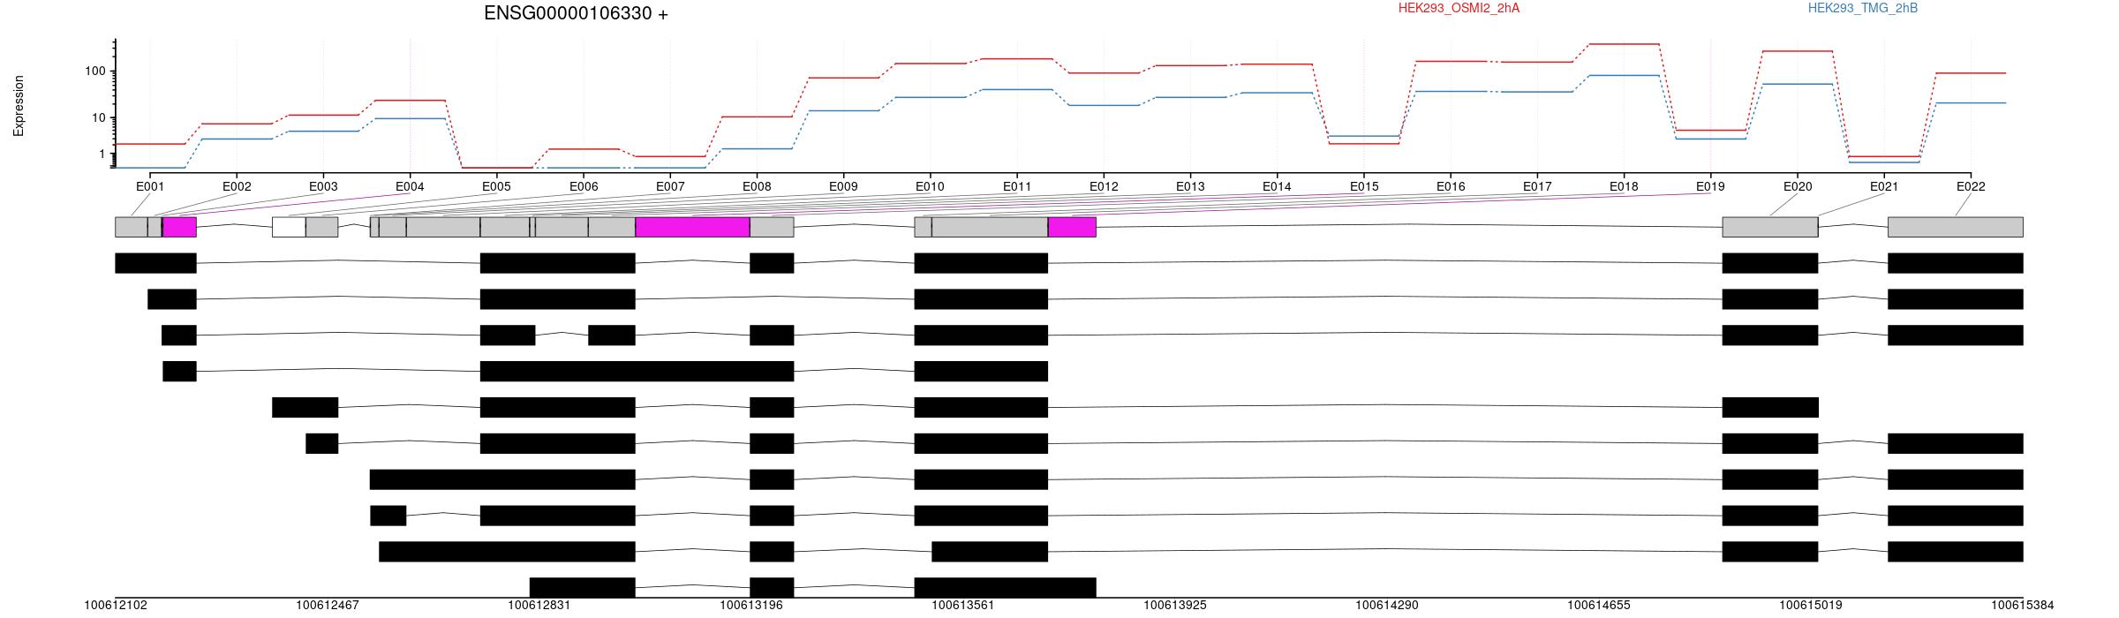Click exon label E007
The width and height of the screenshot is (2119, 618).
coord(670,186)
